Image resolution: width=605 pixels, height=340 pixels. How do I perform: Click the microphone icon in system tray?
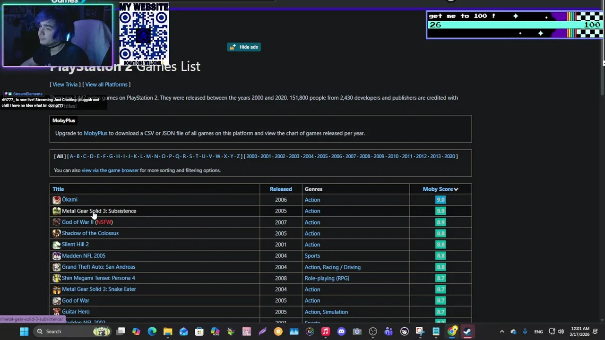pyautogui.click(x=525, y=331)
